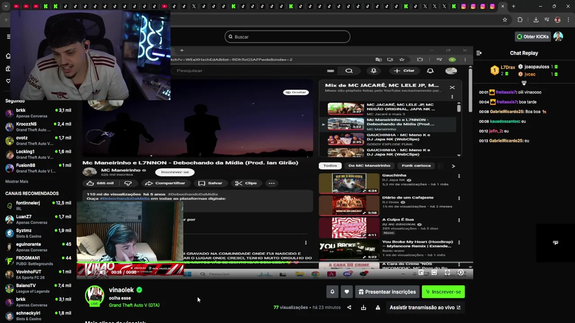Select joaopauloss in the chat leaderboard

537,67
